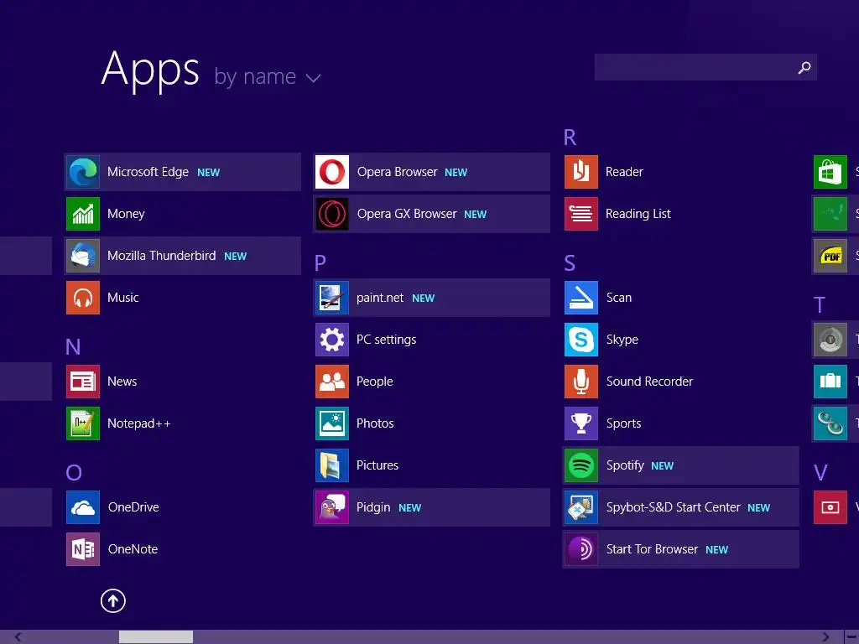Open paint.net icon
The height and width of the screenshot is (644, 859).
pyautogui.click(x=332, y=298)
